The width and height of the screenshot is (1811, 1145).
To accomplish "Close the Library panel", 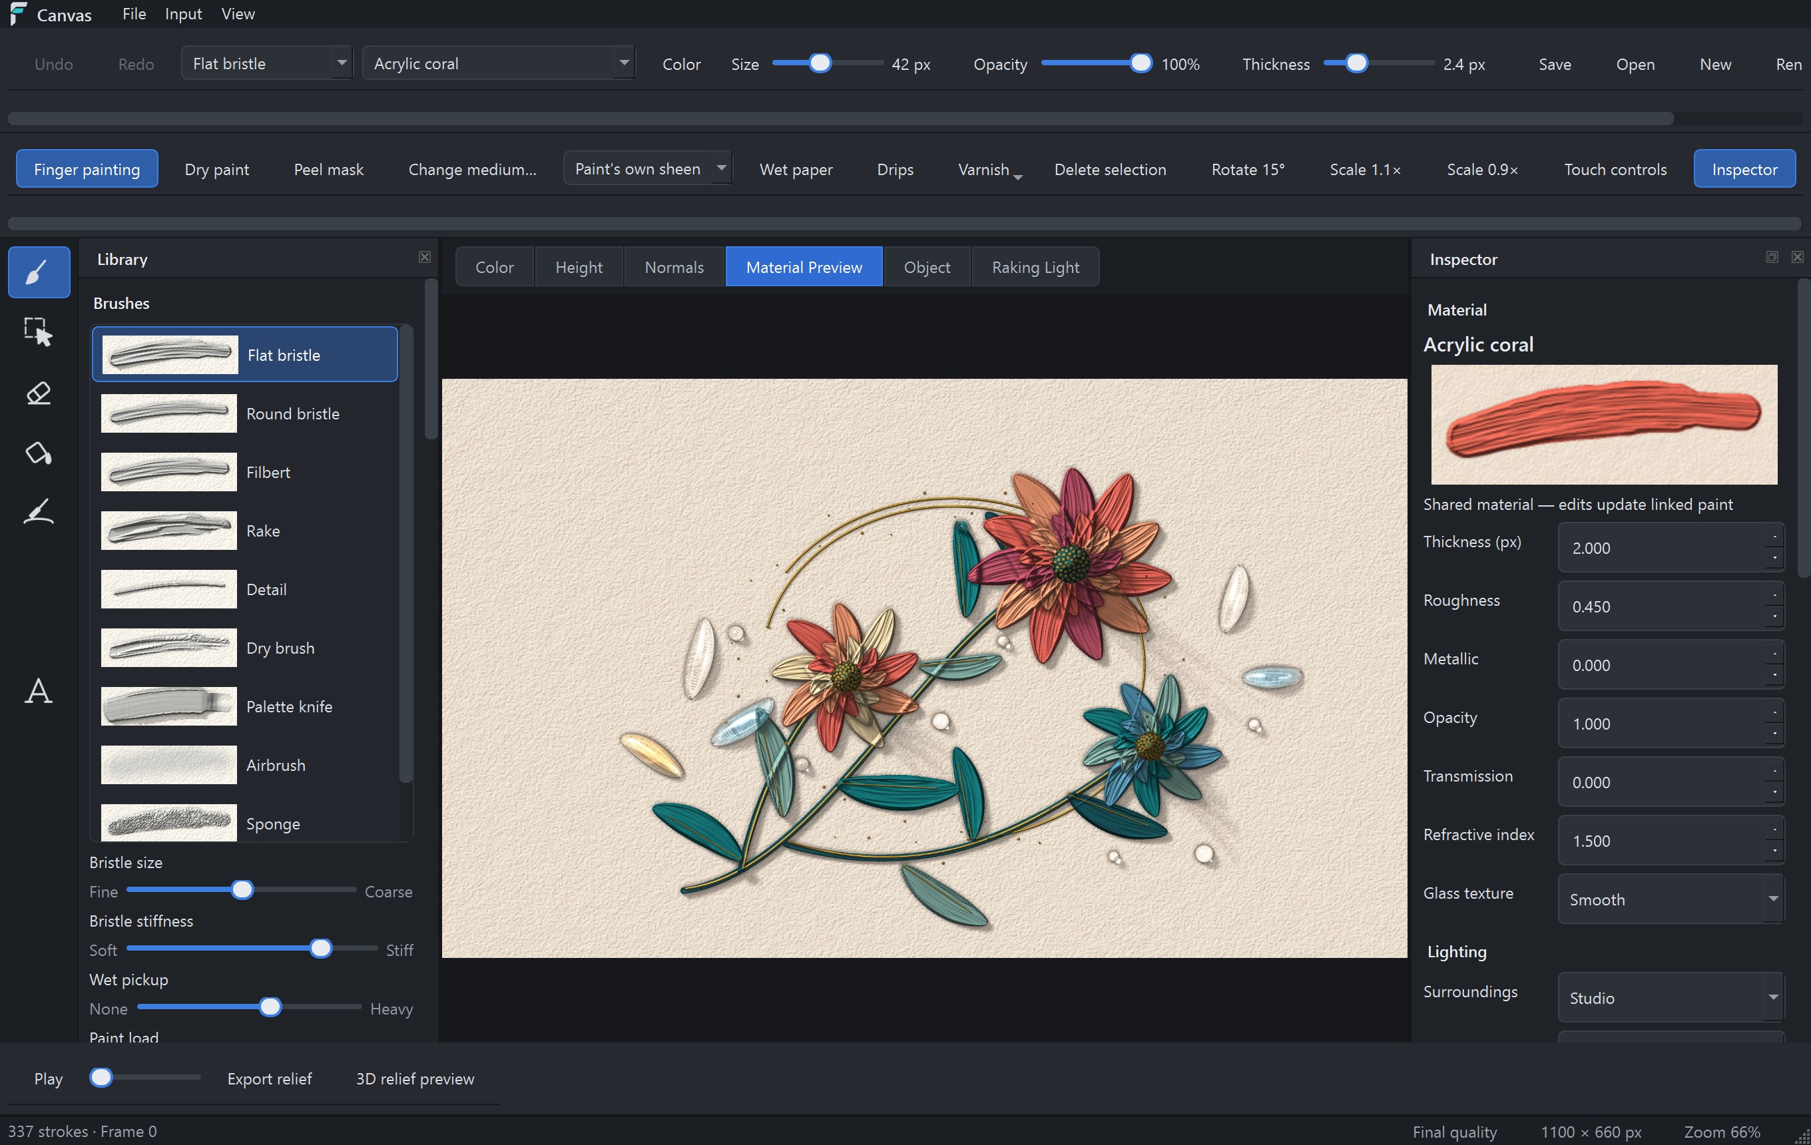I will 425,258.
